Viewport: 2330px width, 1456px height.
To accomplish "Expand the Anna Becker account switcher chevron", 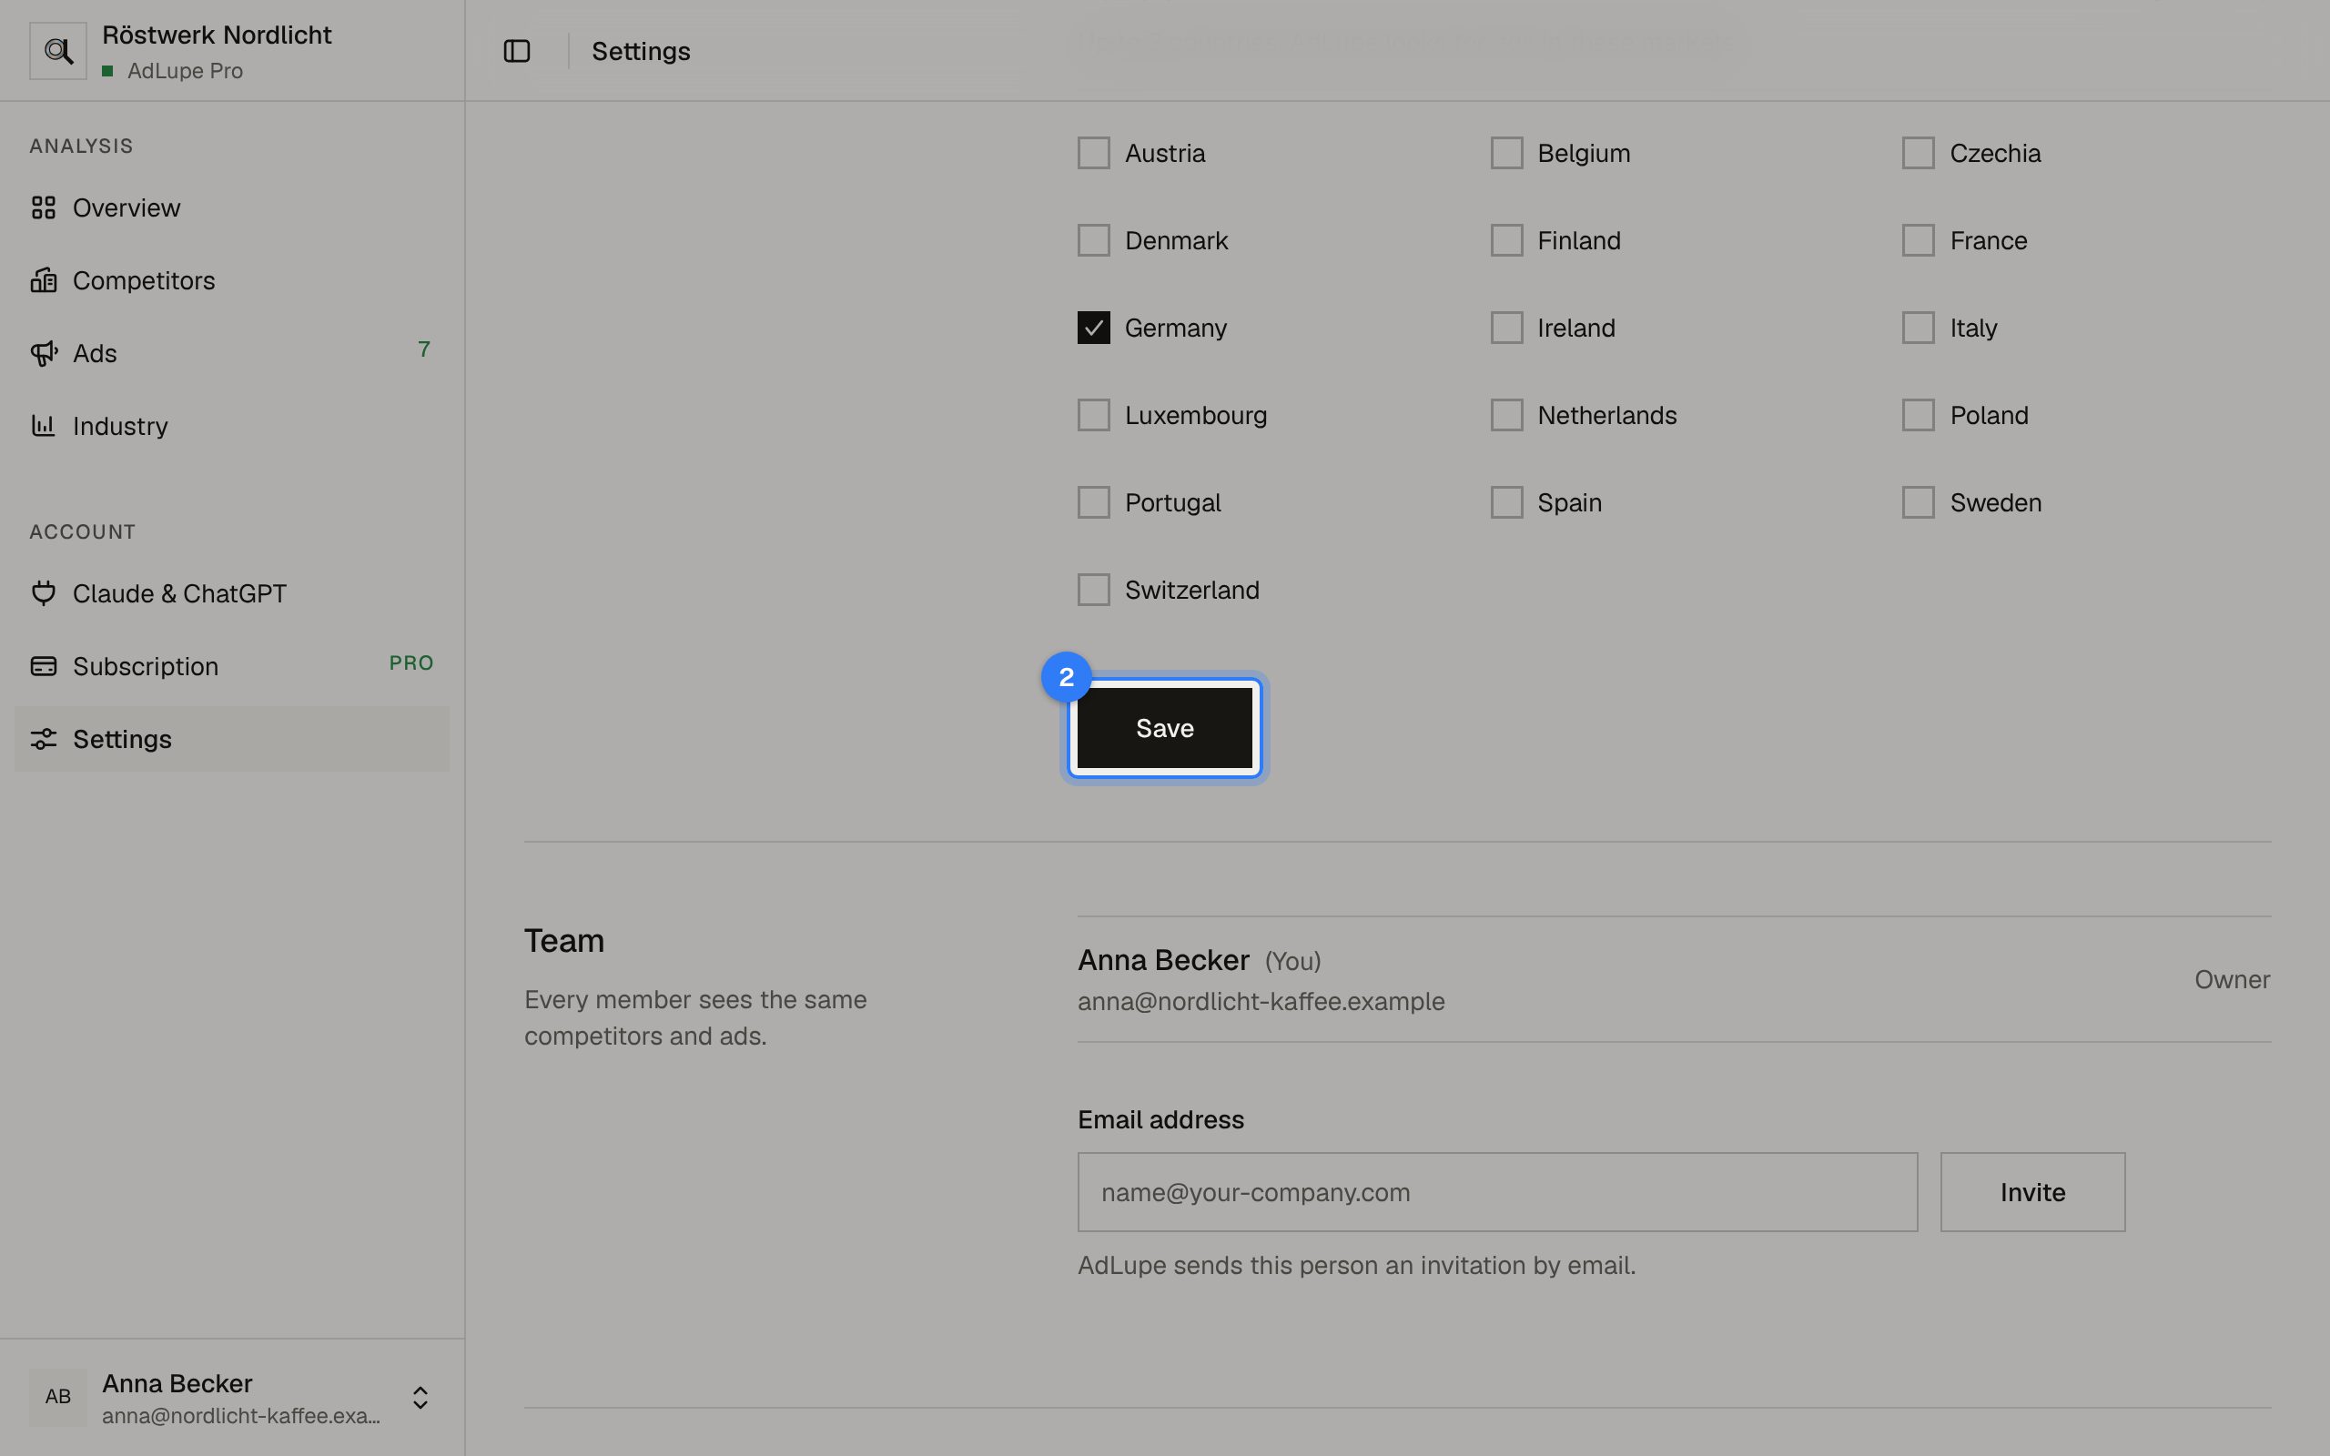I will click(x=420, y=1397).
